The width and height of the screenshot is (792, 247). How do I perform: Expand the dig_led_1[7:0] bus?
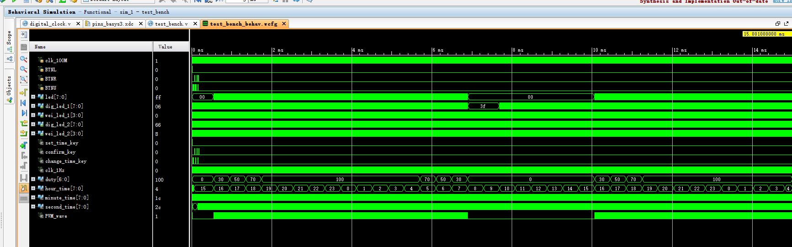(x=33, y=106)
